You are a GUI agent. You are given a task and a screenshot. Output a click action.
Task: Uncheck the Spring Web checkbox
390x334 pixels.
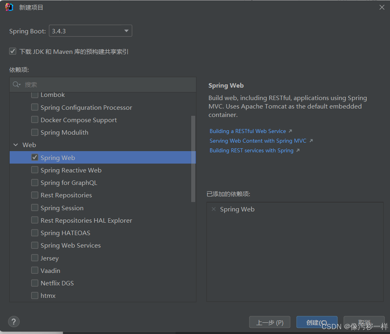(35, 157)
